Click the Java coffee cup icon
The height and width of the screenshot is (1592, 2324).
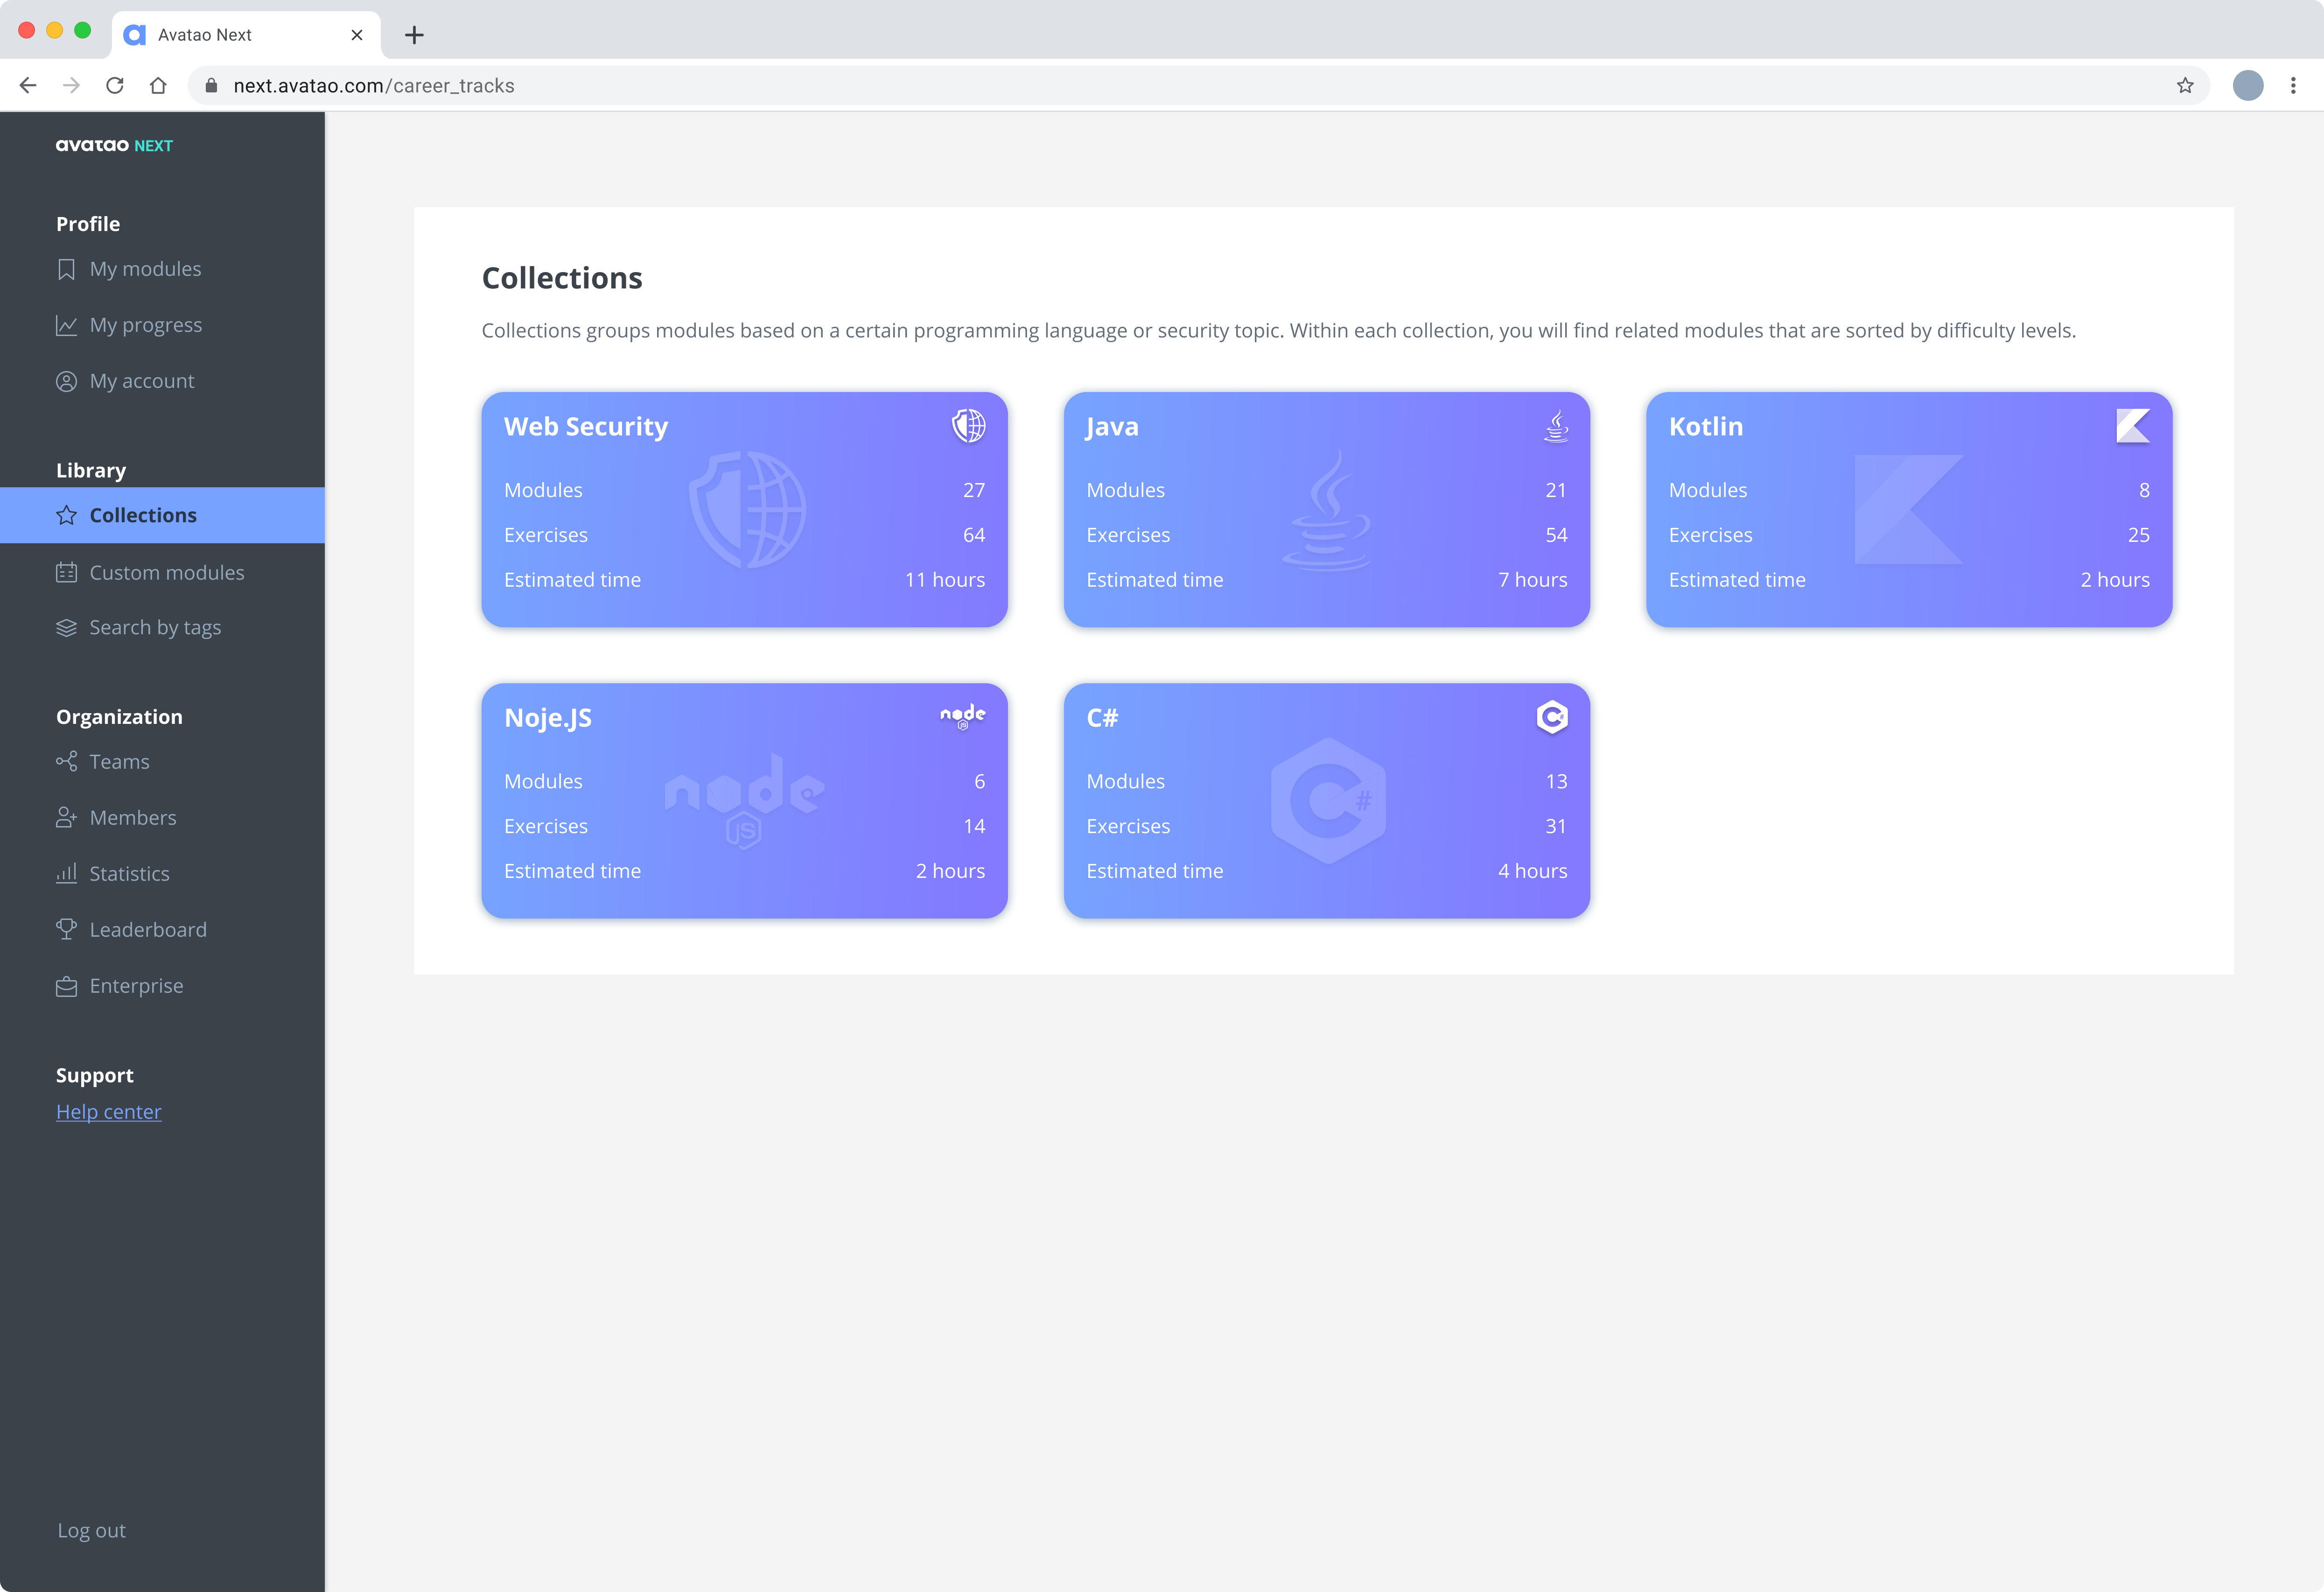pyautogui.click(x=1555, y=426)
